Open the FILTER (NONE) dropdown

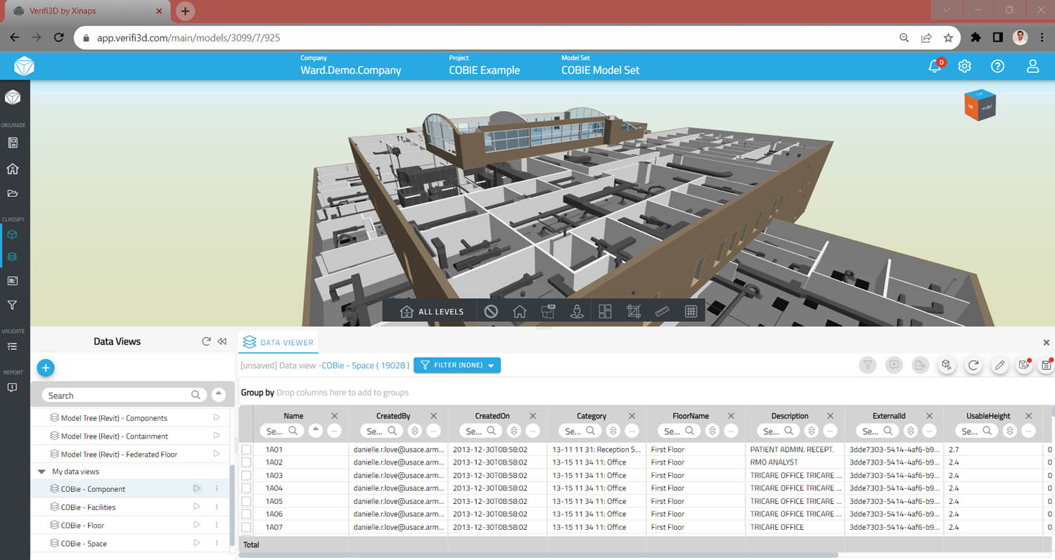[x=456, y=365]
